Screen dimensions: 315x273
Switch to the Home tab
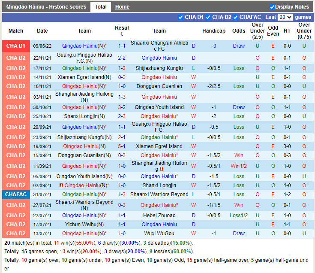coord(122,7)
